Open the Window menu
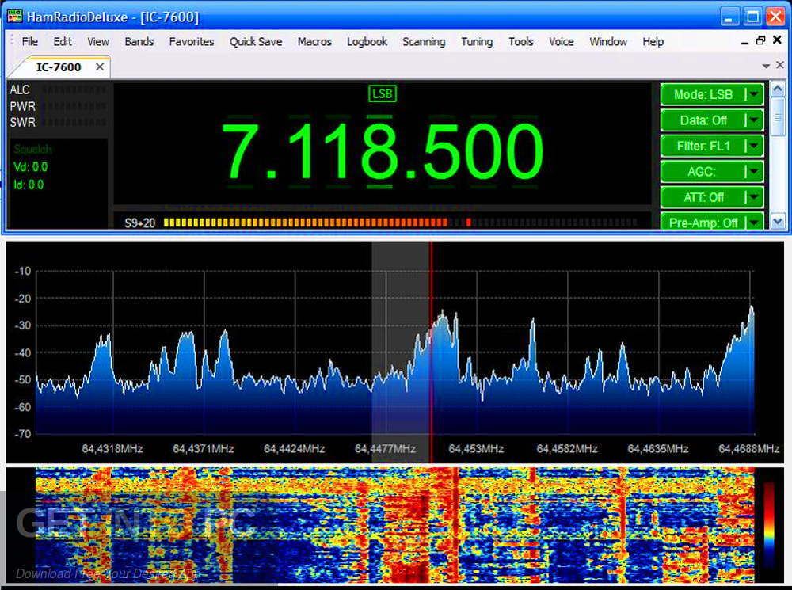The image size is (792, 590). (x=608, y=41)
